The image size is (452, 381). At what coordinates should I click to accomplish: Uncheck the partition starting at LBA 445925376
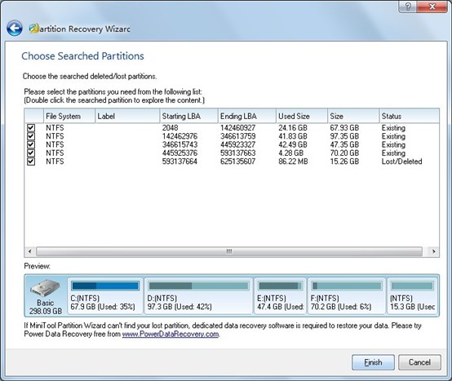tap(31, 153)
